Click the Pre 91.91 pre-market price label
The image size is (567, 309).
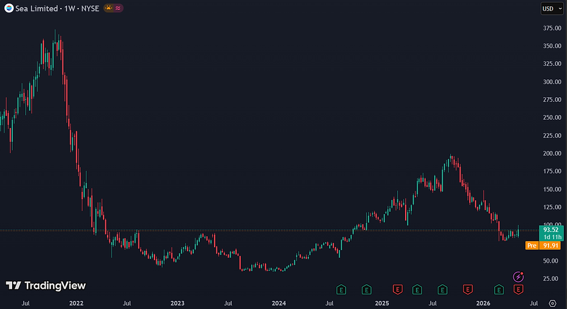(543, 245)
